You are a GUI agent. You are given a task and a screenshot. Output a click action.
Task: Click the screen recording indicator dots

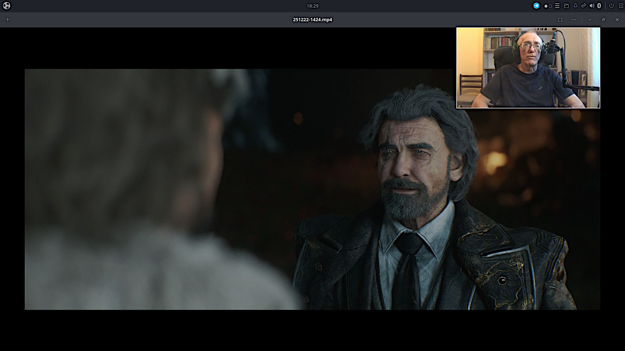coord(548,6)
